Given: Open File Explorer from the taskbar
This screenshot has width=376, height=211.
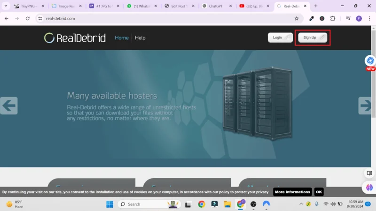Looking at the screenshot, I should (227, 204).
